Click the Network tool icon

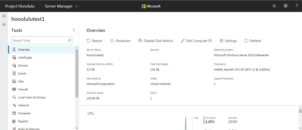[x=14, y=105]
